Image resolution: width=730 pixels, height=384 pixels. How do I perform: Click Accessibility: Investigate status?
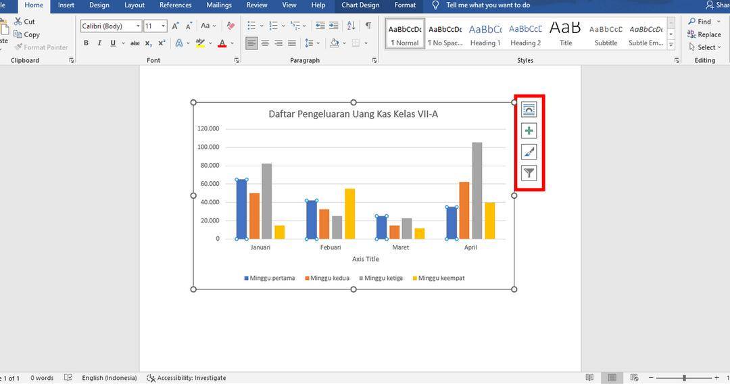187,378
